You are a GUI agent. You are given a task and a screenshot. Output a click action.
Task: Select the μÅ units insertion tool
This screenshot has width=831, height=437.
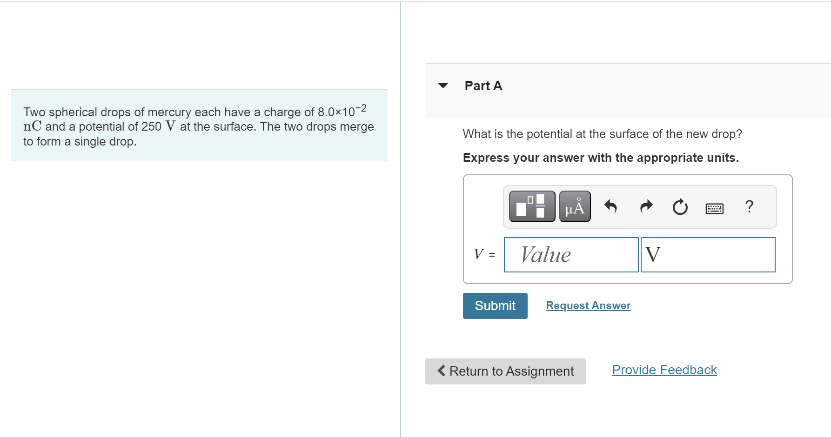[574, 206]
